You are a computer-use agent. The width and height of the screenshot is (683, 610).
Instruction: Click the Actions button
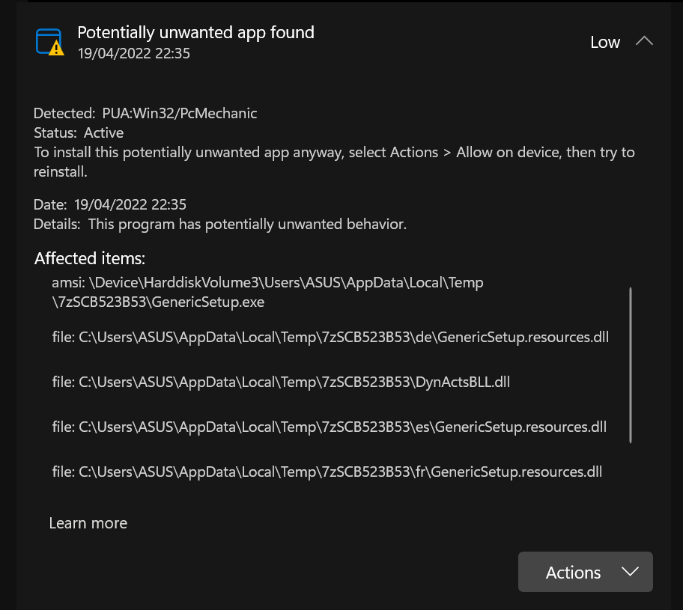tap(573, 571)
